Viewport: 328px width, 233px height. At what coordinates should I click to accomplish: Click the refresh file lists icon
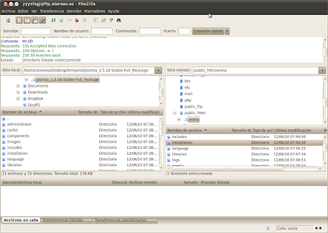54,21
